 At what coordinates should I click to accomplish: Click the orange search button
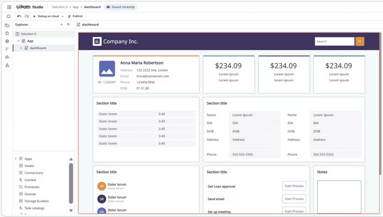359,41
